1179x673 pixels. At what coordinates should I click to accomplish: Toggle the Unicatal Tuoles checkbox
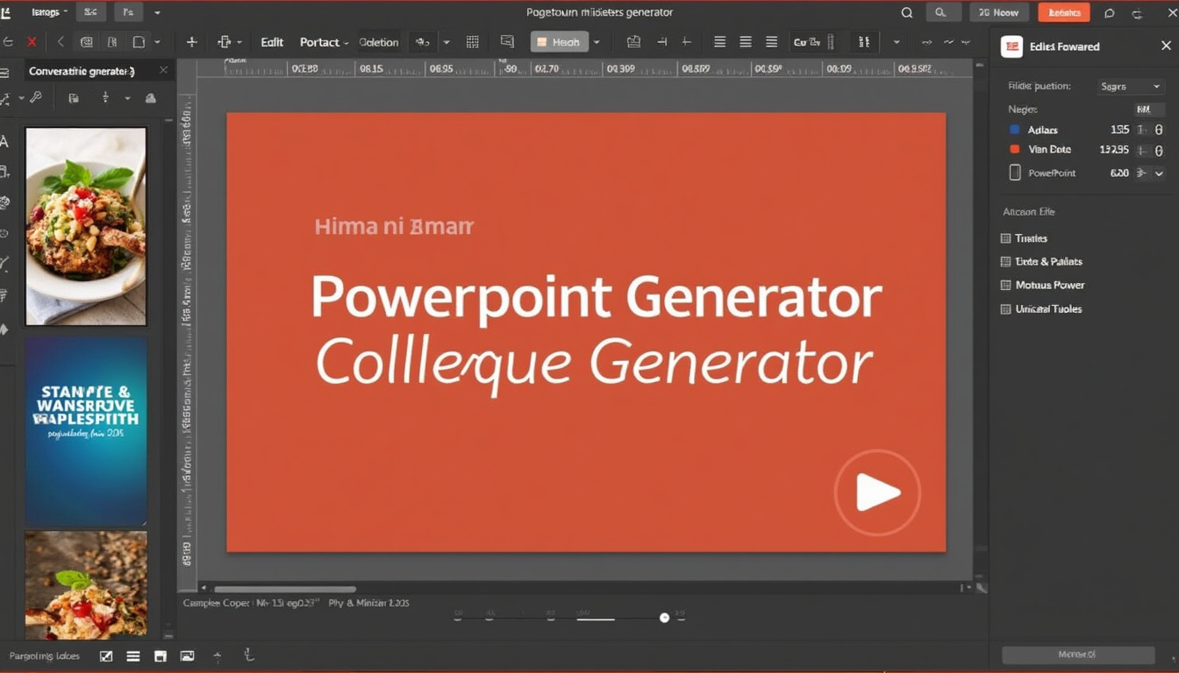(x=1006, y=309)
